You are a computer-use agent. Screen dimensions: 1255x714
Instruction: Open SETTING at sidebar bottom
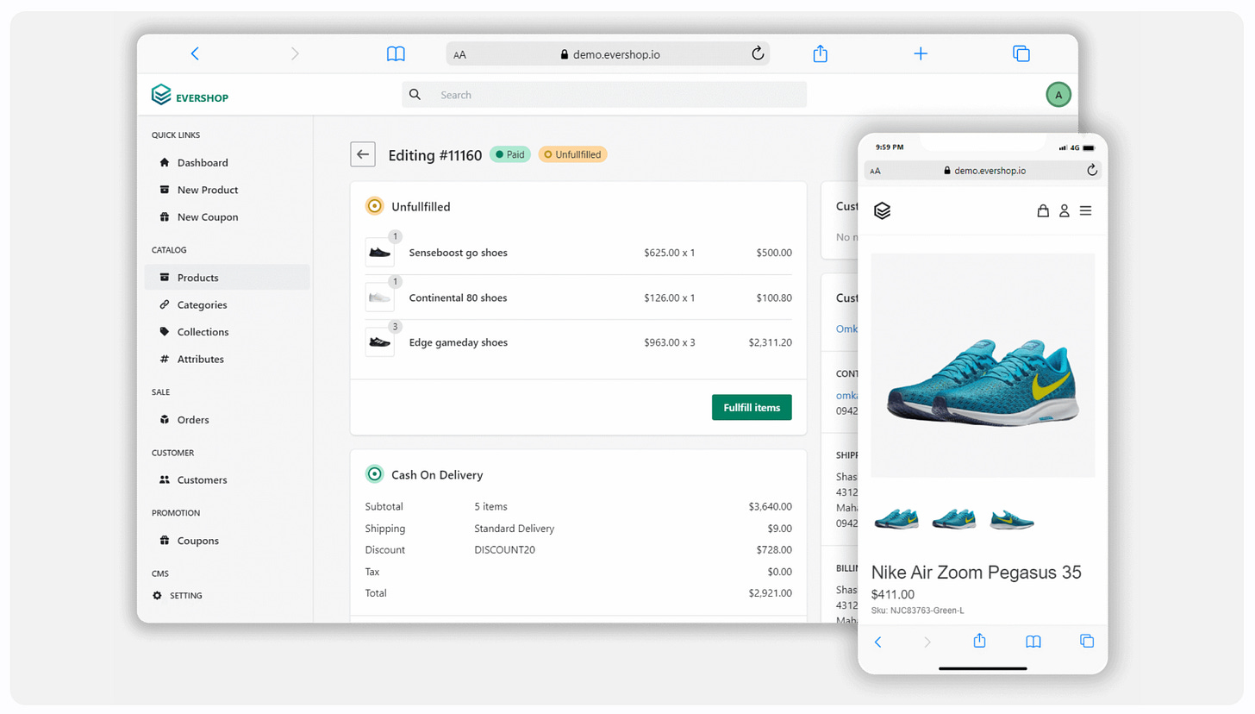point(178,596)
